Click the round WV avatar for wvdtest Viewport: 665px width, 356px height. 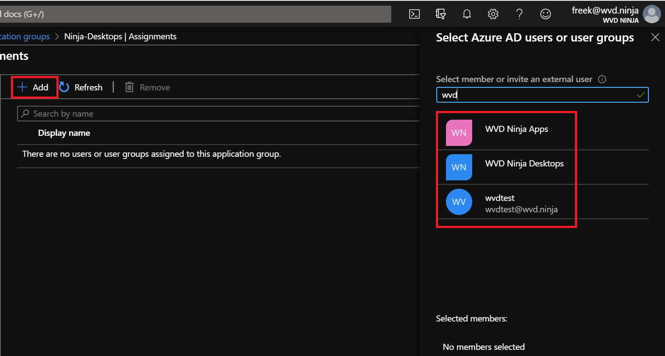coord(459,202)
